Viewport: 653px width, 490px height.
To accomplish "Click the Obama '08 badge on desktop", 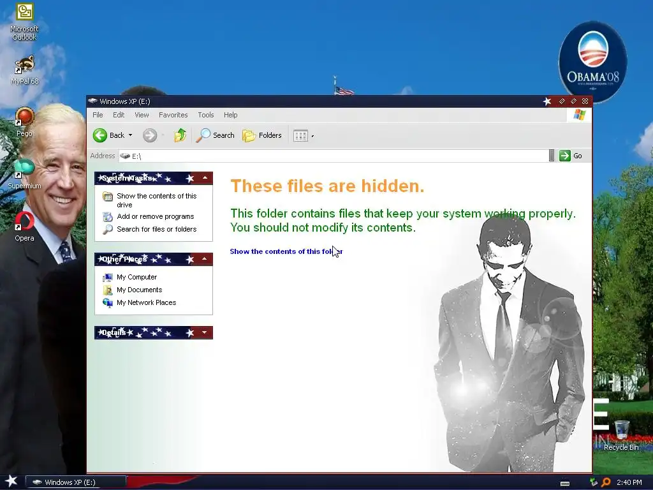I will point(592,62).
